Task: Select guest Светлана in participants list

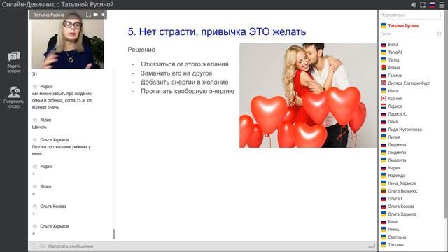Action: [x=397, y=237]
